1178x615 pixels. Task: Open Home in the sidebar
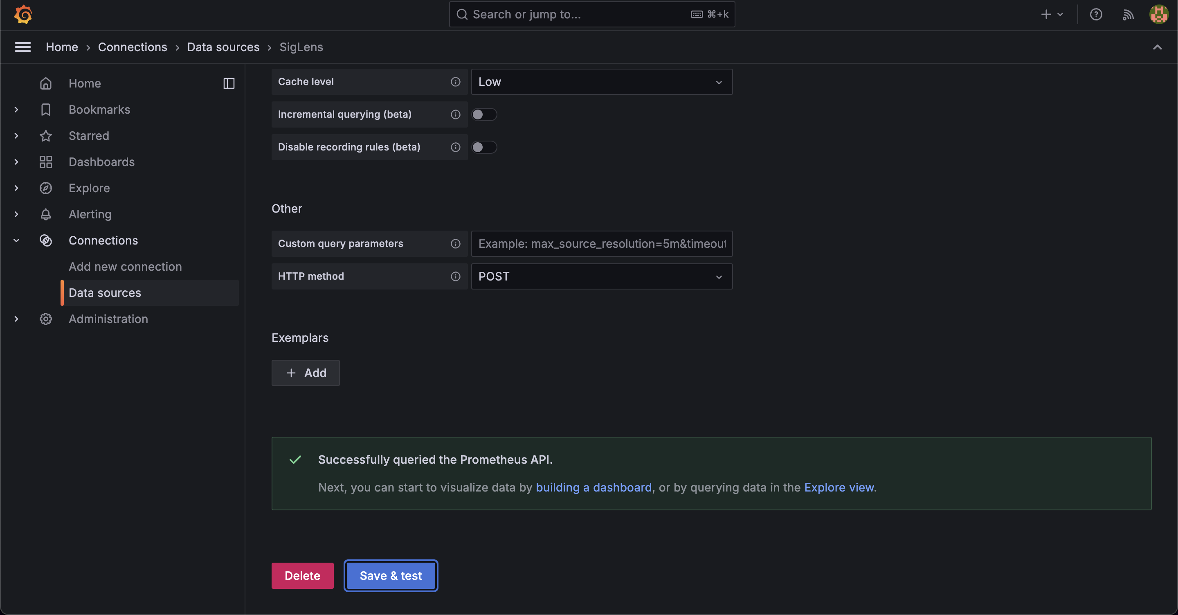[x=85, y=83]
